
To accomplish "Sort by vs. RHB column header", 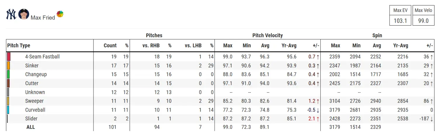I will (x=151, y=46).
